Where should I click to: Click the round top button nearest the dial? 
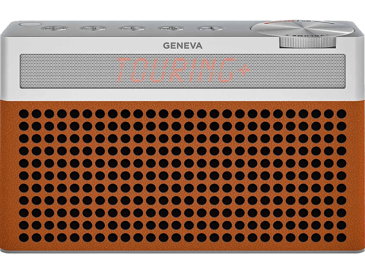click(211, 28)
